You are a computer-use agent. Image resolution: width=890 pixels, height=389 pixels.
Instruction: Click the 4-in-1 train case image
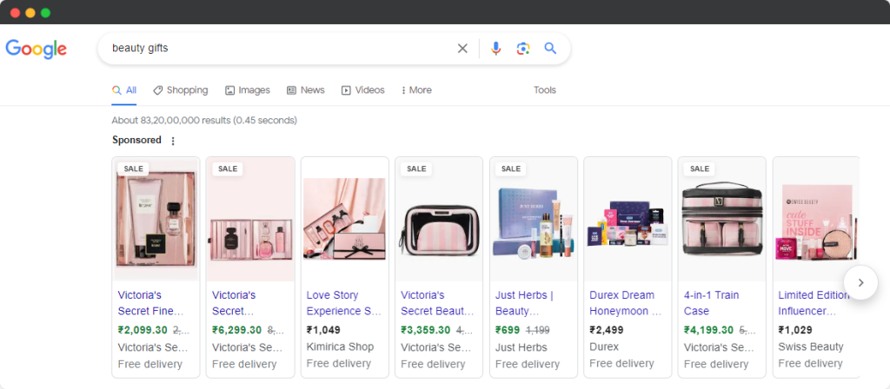tap(721, 220)
